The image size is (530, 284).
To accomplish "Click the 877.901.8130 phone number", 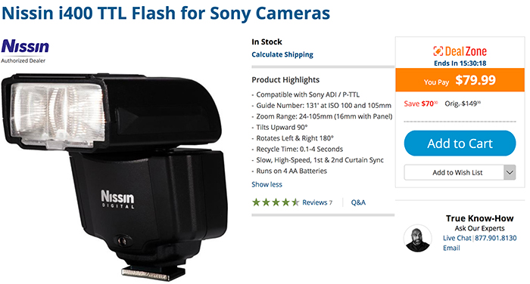I will [x=495, y=238].
